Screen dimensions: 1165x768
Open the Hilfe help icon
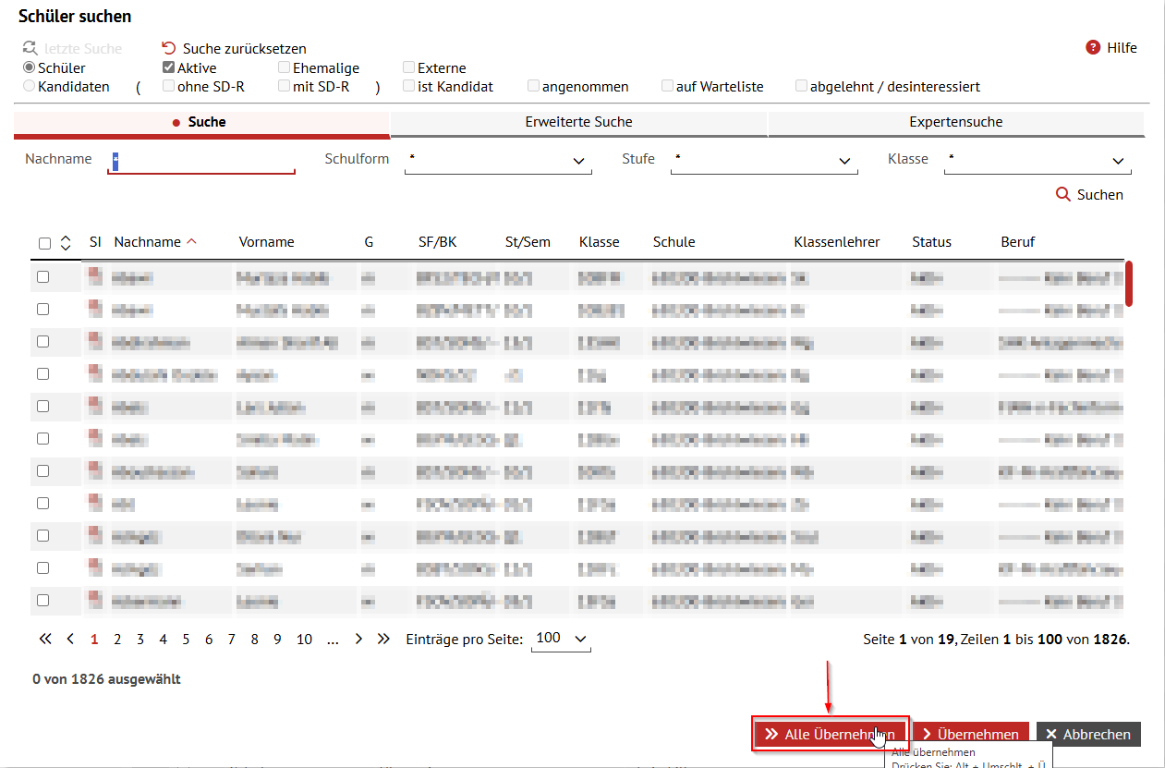click(x=1093, y=47)
